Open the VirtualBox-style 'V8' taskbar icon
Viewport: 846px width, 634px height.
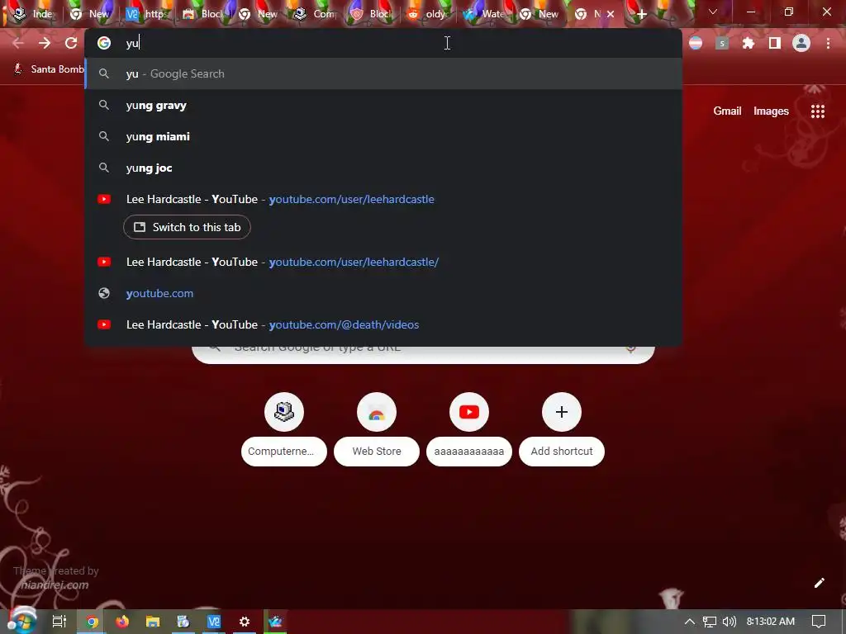(x=214, y=622)
